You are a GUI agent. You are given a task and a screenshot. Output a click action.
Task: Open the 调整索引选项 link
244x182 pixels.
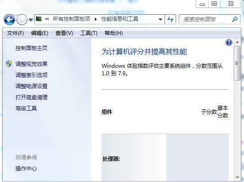tap(31, 75)
